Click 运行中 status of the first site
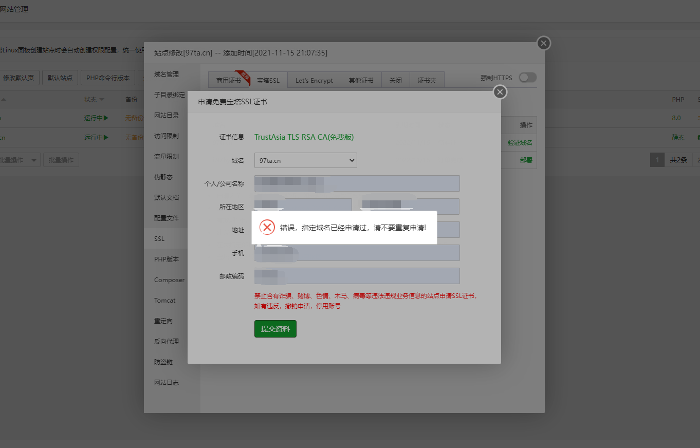The height and width of the screenshot is (448, 700). click(96, 118)
